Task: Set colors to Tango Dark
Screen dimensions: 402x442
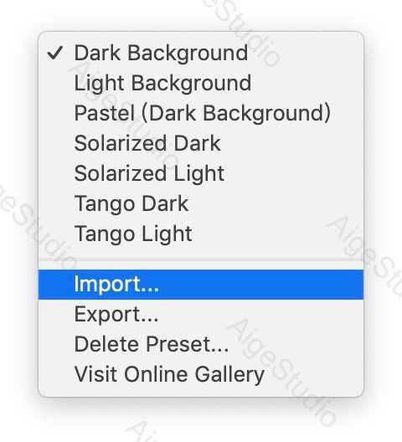Action: (x=201, y=203)
